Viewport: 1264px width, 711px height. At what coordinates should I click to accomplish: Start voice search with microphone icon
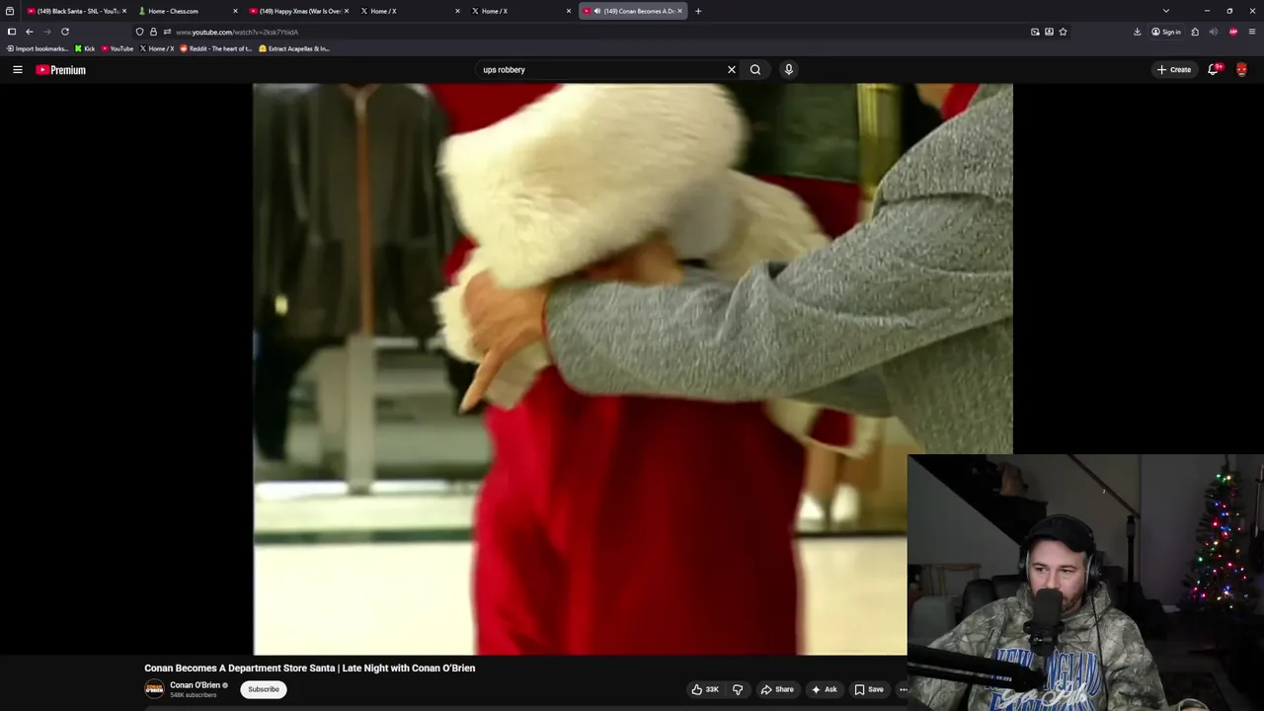pos(788,69)
